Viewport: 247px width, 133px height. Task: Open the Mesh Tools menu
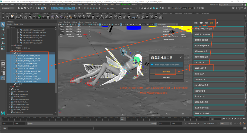pos(61,4)
